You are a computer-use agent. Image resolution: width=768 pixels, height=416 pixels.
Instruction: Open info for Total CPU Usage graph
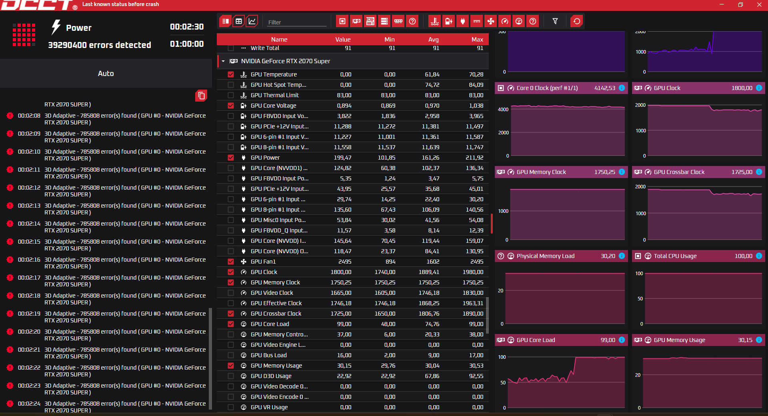pos(759,256)
